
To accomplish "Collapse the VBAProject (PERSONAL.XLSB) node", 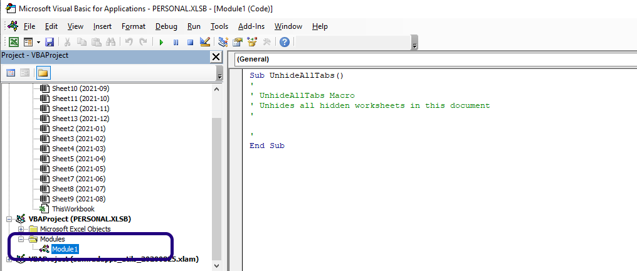I will pyautogui.click(x=9, y=219).
